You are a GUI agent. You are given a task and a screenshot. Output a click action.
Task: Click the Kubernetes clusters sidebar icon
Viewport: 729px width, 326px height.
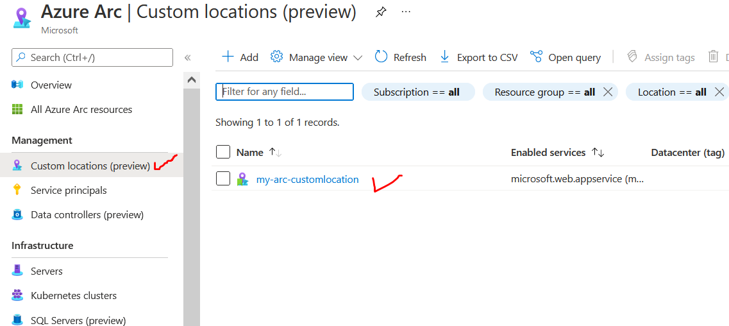click(17, 295)
